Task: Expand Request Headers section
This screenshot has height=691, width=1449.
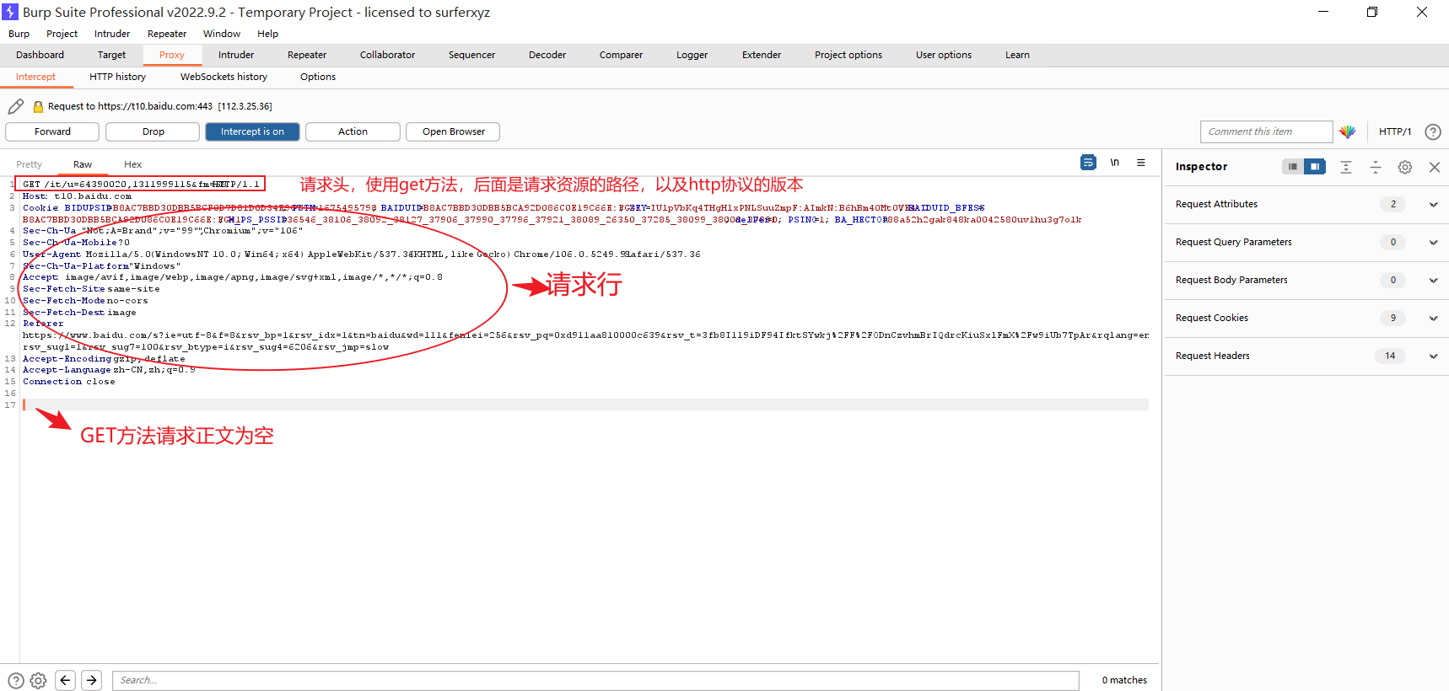Action: [1433, 356]
